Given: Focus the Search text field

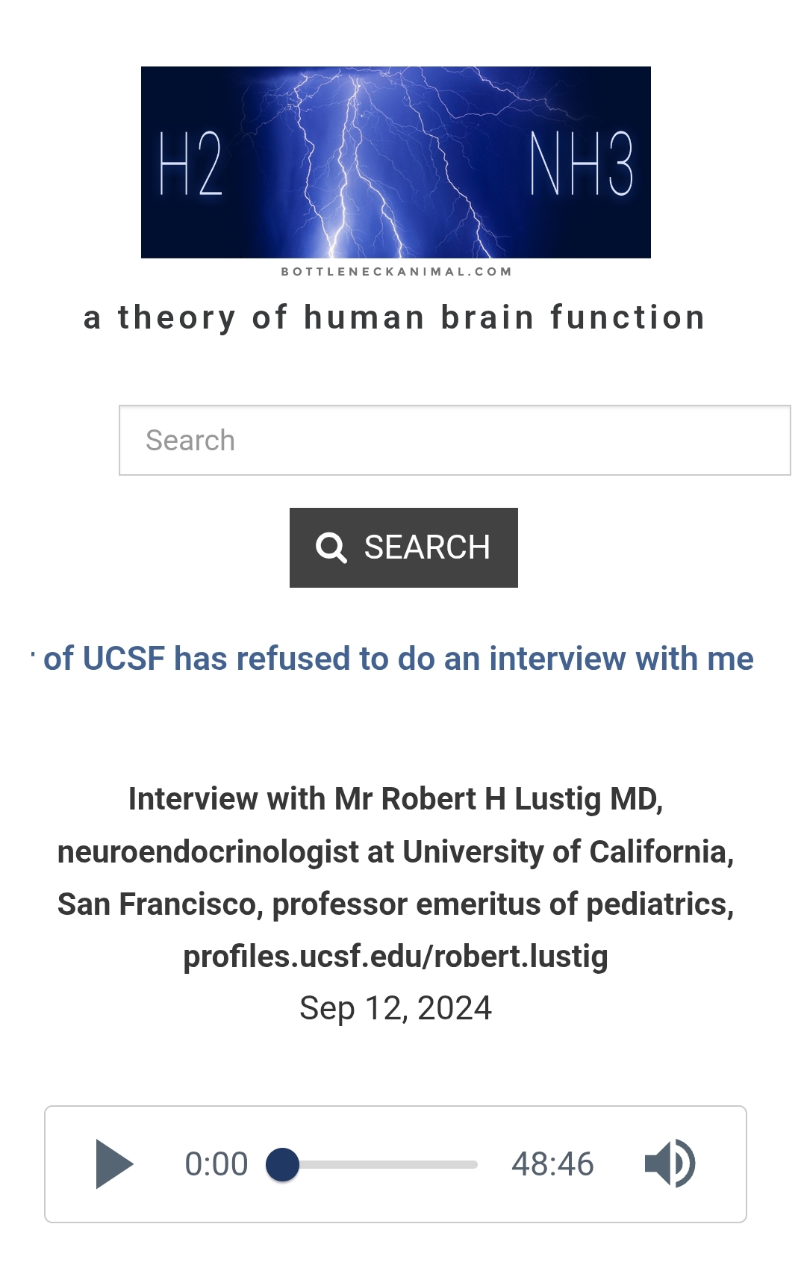Looking at the screenshot, I should pyautogui.click(x=454, y=441).
